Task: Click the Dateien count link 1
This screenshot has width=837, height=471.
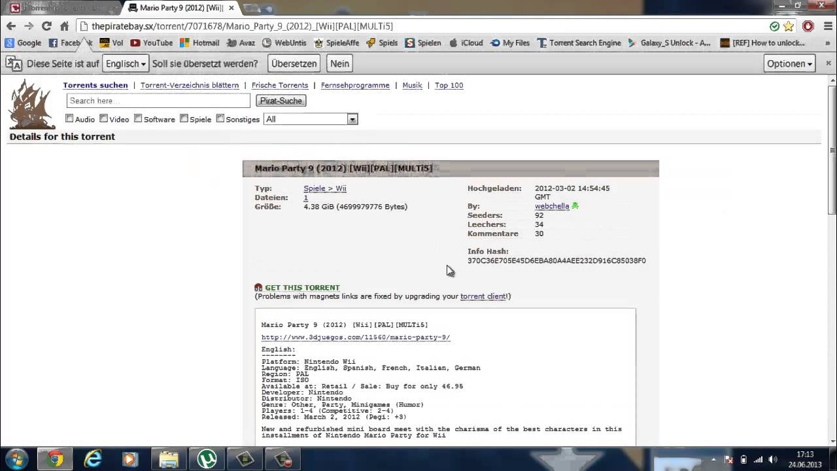Action: click(x=305, y=198)
